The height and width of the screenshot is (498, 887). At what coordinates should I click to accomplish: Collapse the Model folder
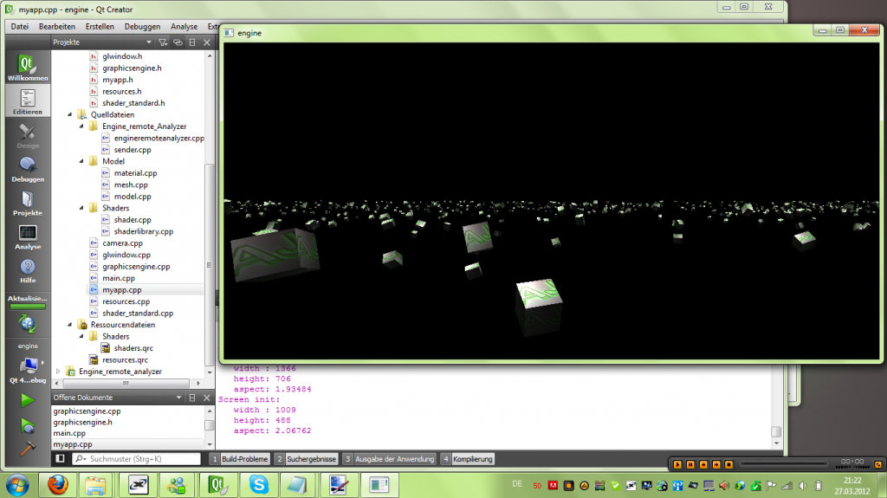tap(81, 161)
